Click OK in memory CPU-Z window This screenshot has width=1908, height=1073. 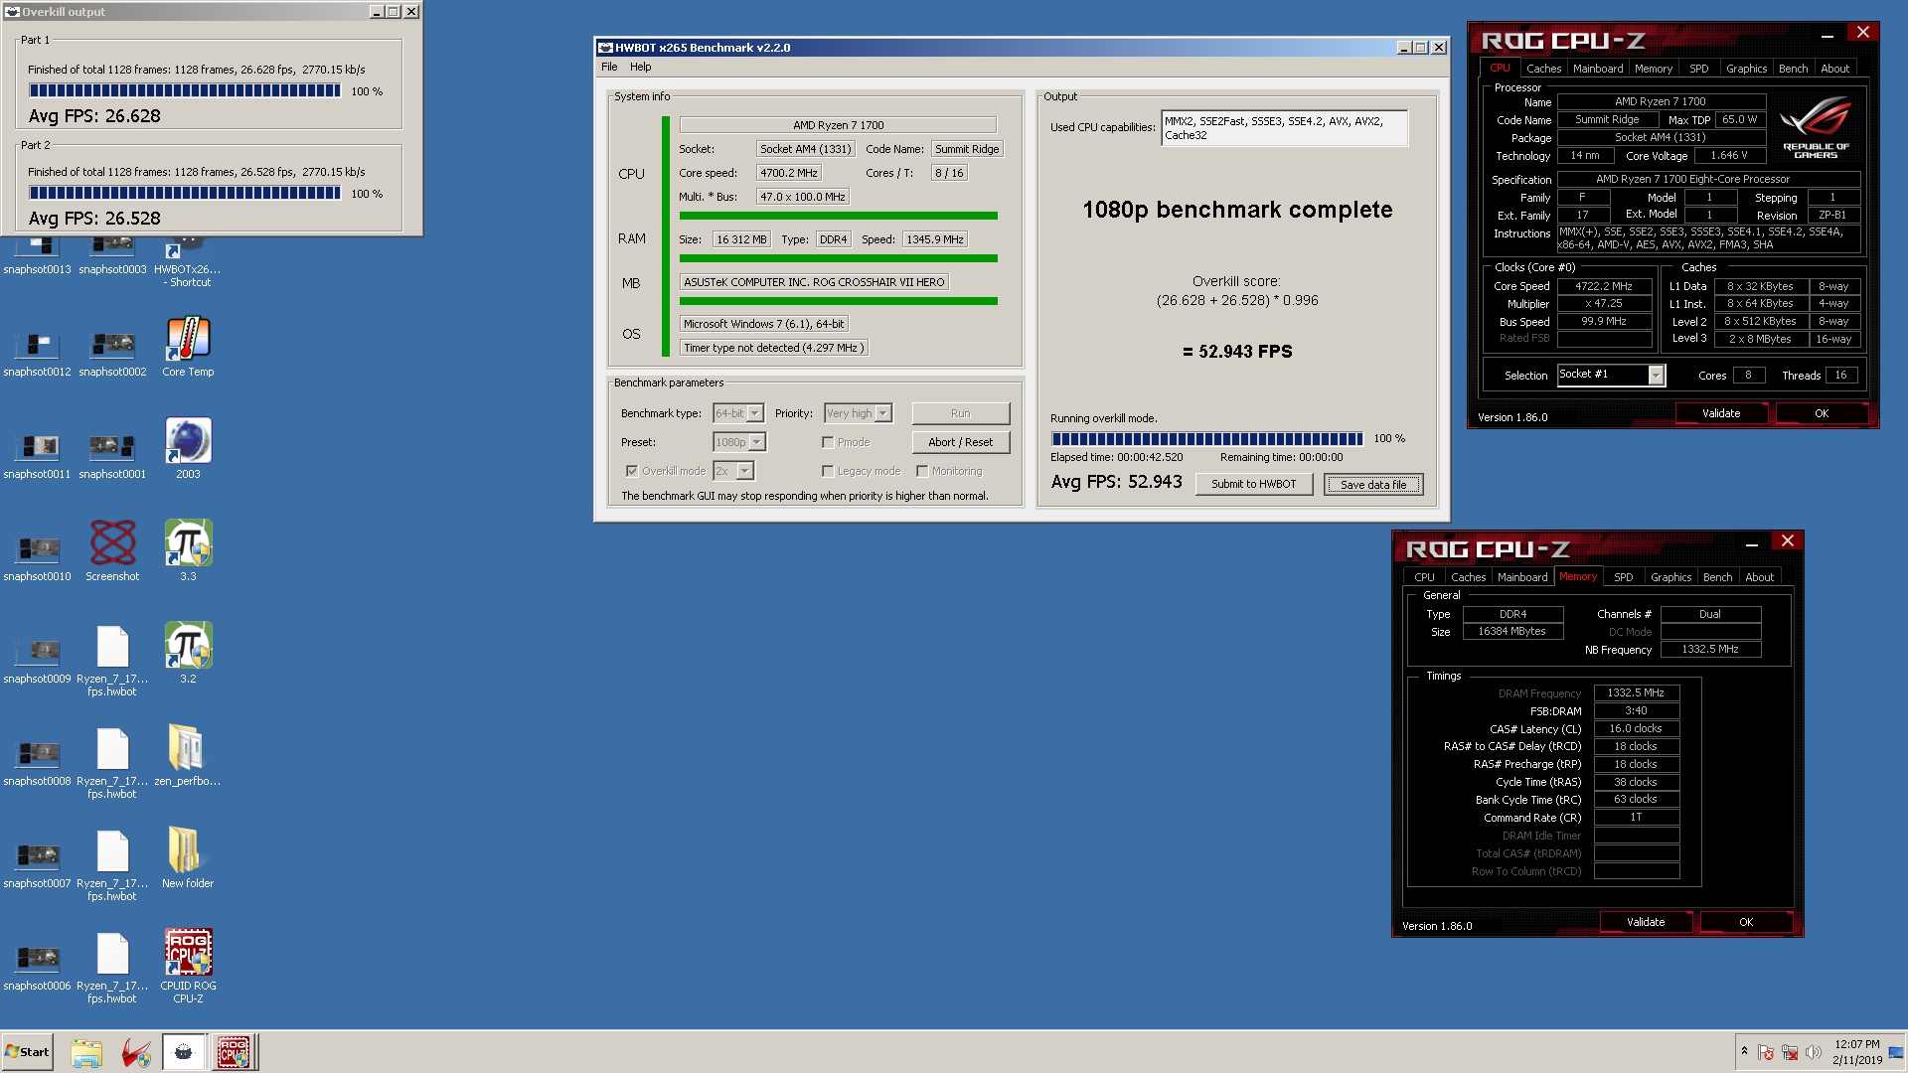1746,922
